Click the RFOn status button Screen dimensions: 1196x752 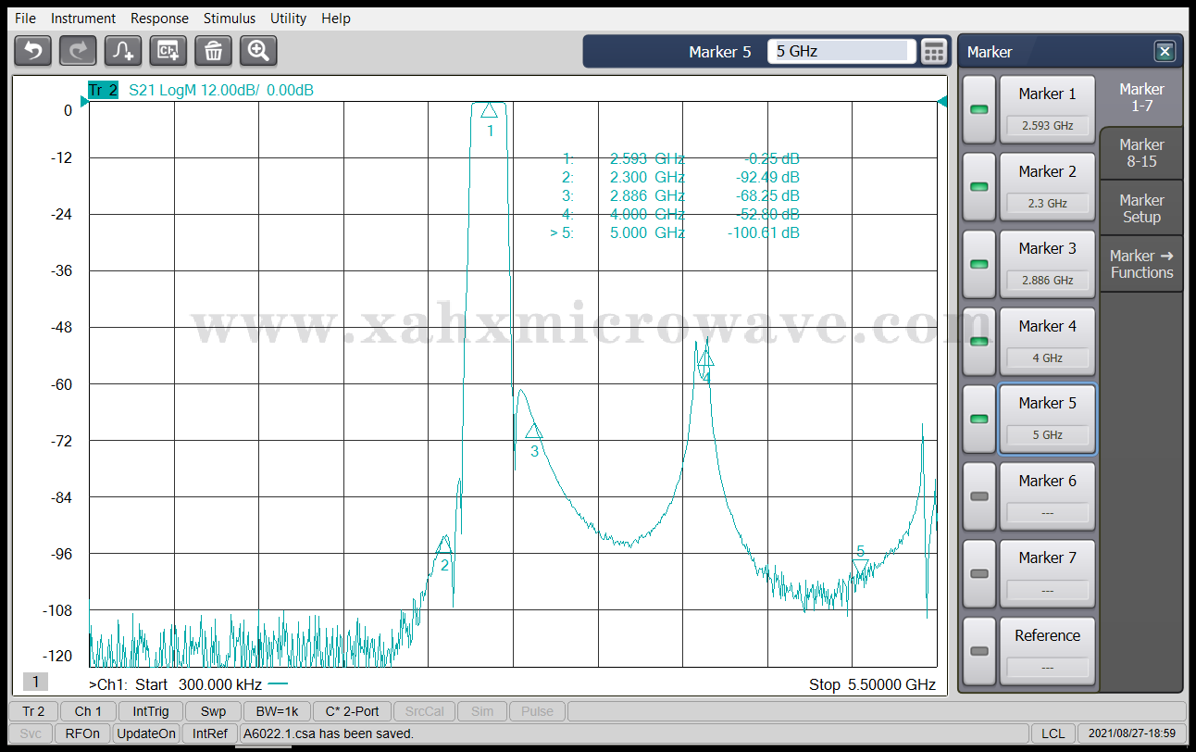tap(82, 733)
